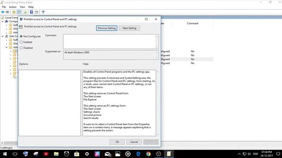The image size is (282, 158).
Task: Expand Windows Settings under User Configuration
Action: coord(7,43)
